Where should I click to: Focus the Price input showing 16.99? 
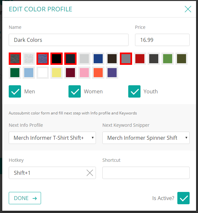click(162, 40)
